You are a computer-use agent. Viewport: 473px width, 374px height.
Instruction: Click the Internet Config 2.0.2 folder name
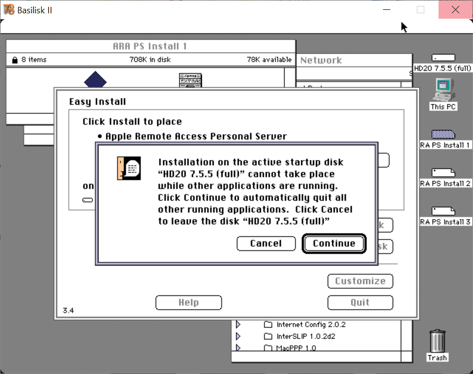[x=311, y=324]
